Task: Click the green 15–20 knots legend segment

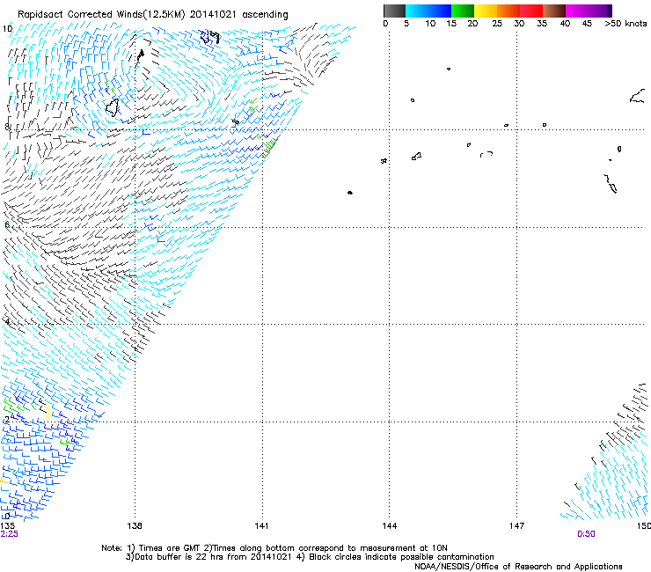Action: coord(463,11)
